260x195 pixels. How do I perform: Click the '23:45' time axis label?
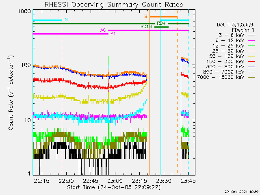pyautogui.click(x=188, y=181)
